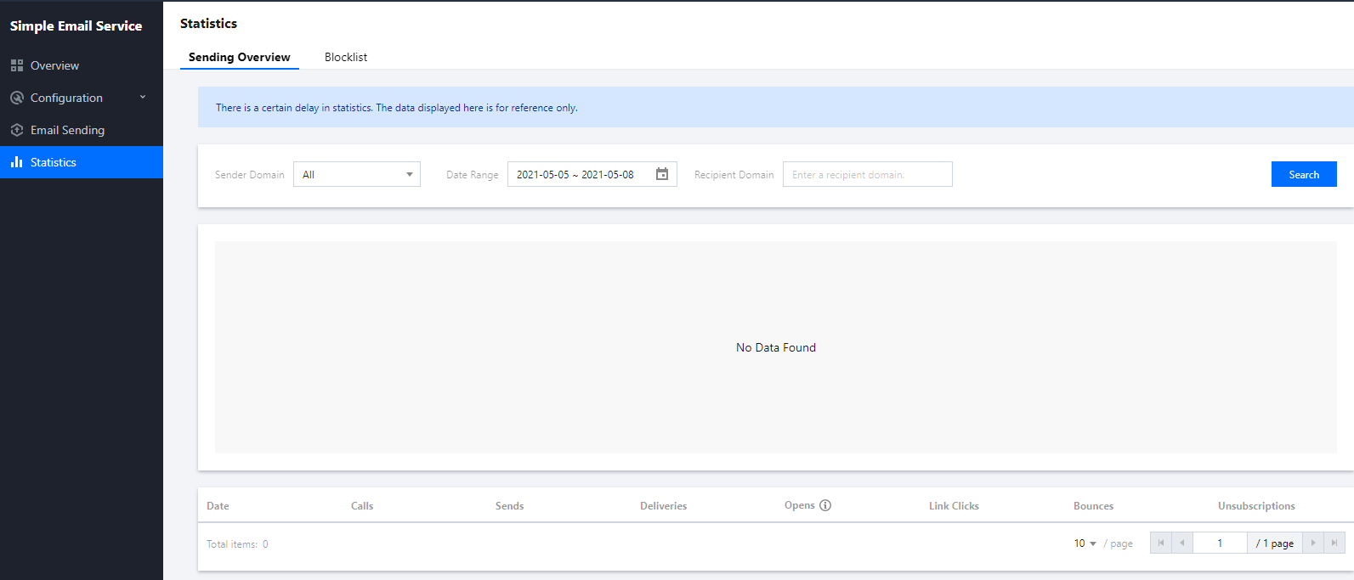Click the Statistics bar chart icon
The width and height of the screenshot is (1354, 580).
coord(16,162)
